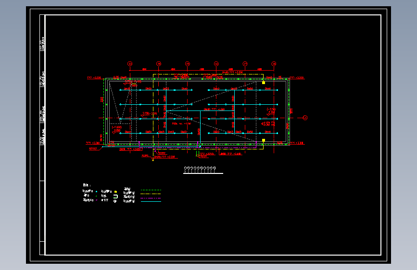Select the white circle symbol in the legend
Image resolution: width=417 pixels, height=270 pixels.
click(x=115, y=201)
